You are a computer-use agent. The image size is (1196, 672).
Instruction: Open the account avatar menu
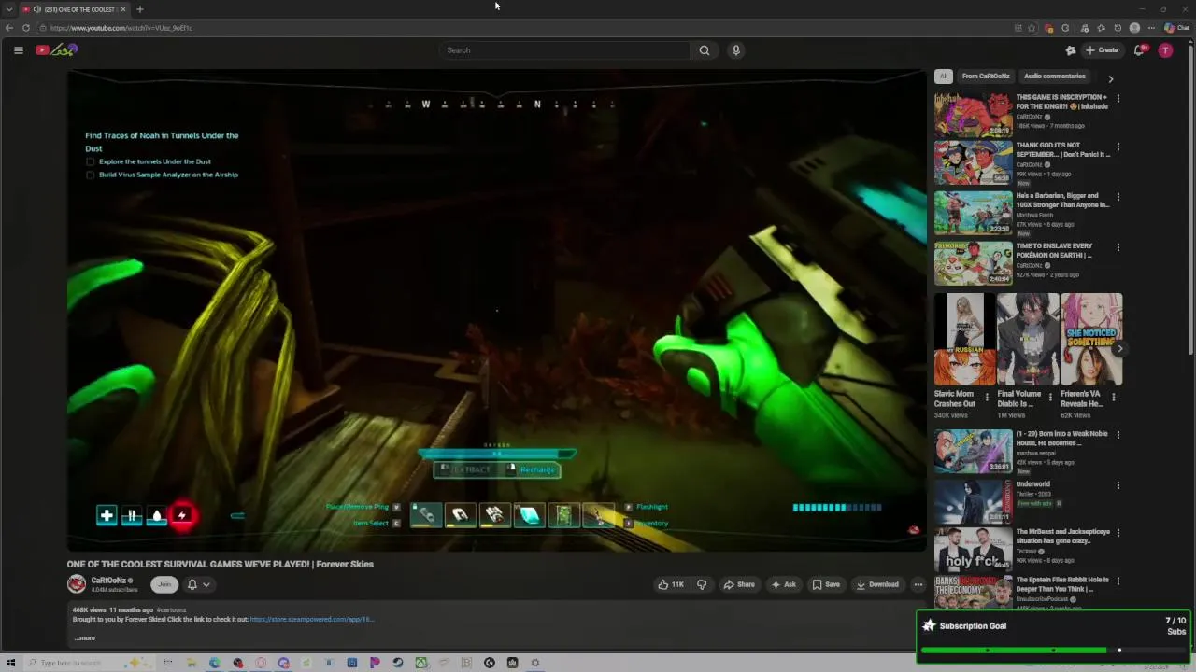(x=1165, y=50)
